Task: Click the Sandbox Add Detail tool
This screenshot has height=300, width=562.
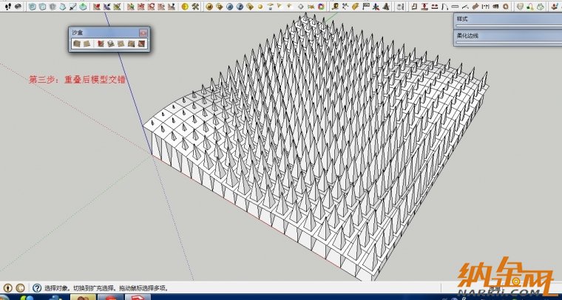Action: [129, 44]
